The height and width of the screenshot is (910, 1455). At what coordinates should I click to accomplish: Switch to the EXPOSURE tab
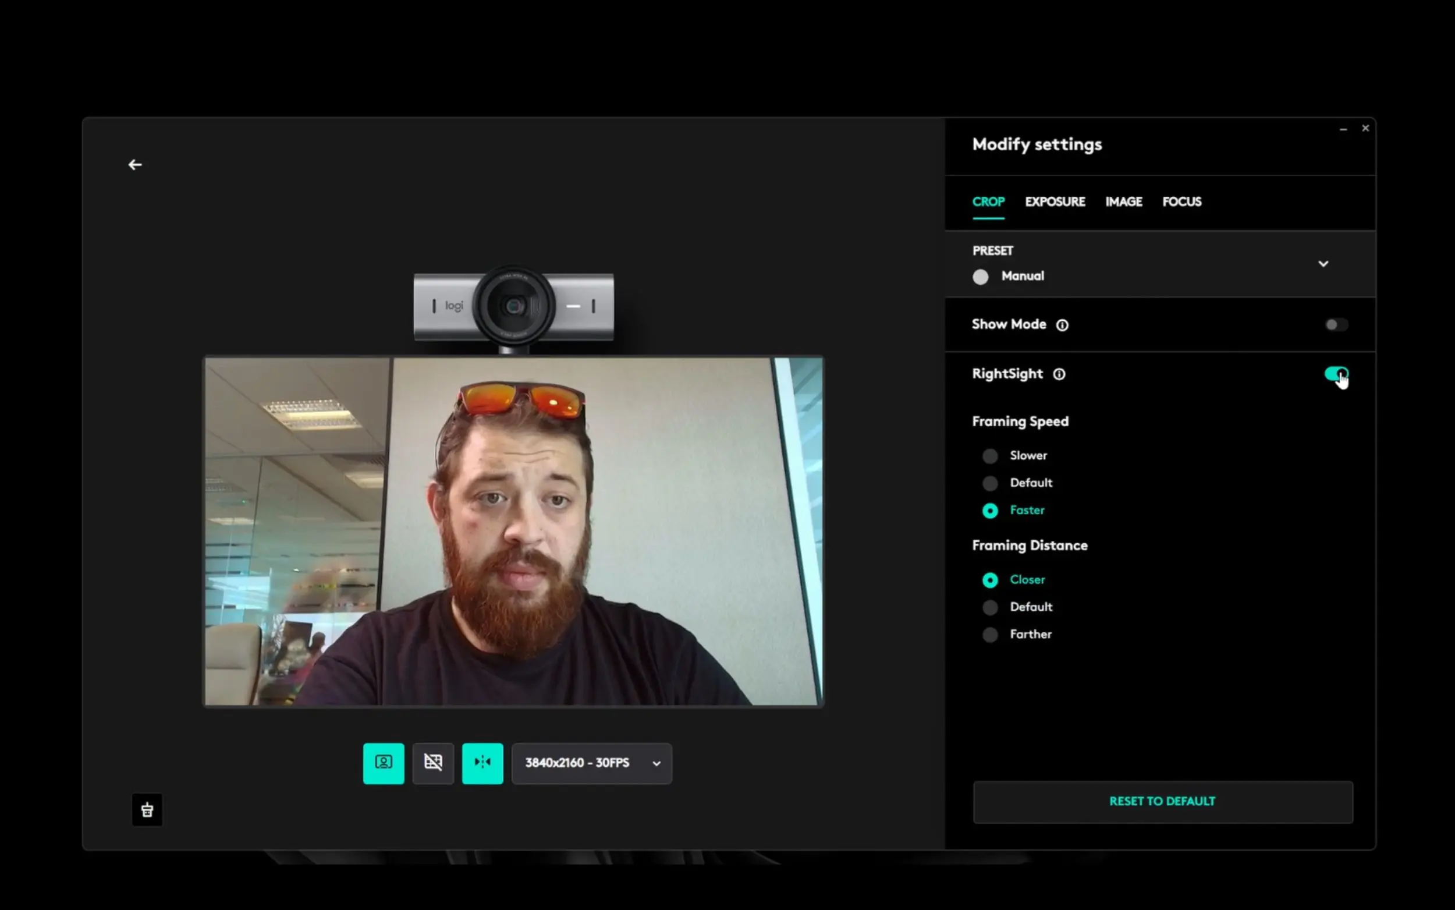click(x=1055, y=201)
